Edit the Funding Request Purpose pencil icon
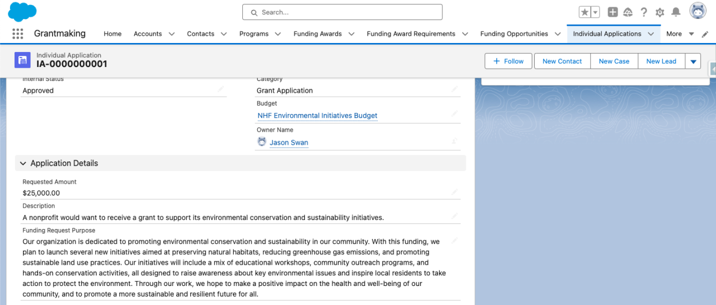This screenshot has width=716, height=305. point(455,241)
